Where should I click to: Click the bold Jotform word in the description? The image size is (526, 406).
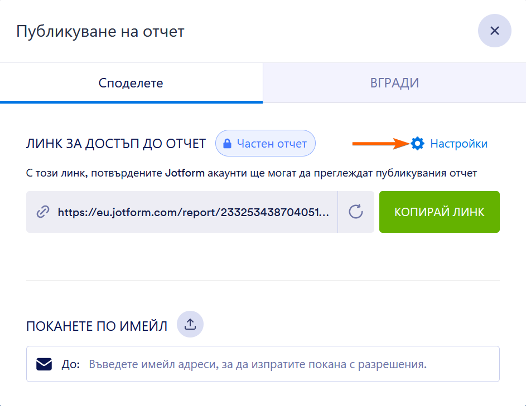point(185,173)
